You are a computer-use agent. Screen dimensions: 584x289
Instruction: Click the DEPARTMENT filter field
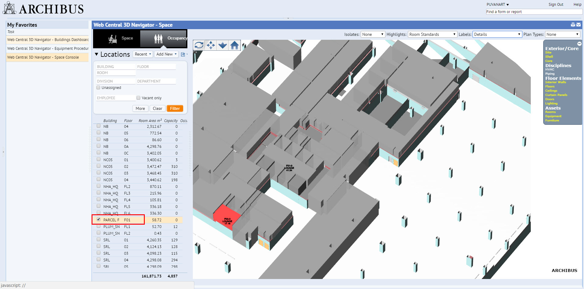(x=156, y=81)
